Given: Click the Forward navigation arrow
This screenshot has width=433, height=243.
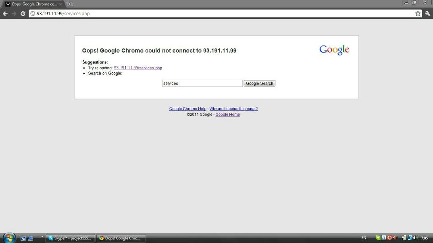Looking at the screenshot, I should pos(14,14).
